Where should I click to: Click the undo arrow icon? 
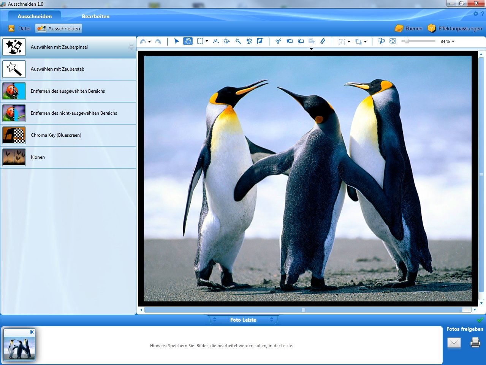coord(143,41)
